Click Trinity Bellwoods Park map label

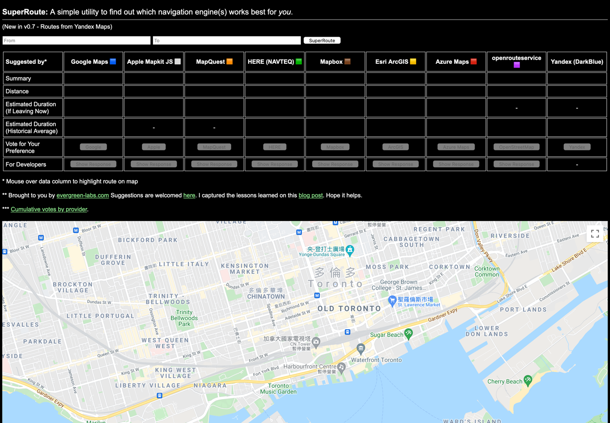click(184, 318)
